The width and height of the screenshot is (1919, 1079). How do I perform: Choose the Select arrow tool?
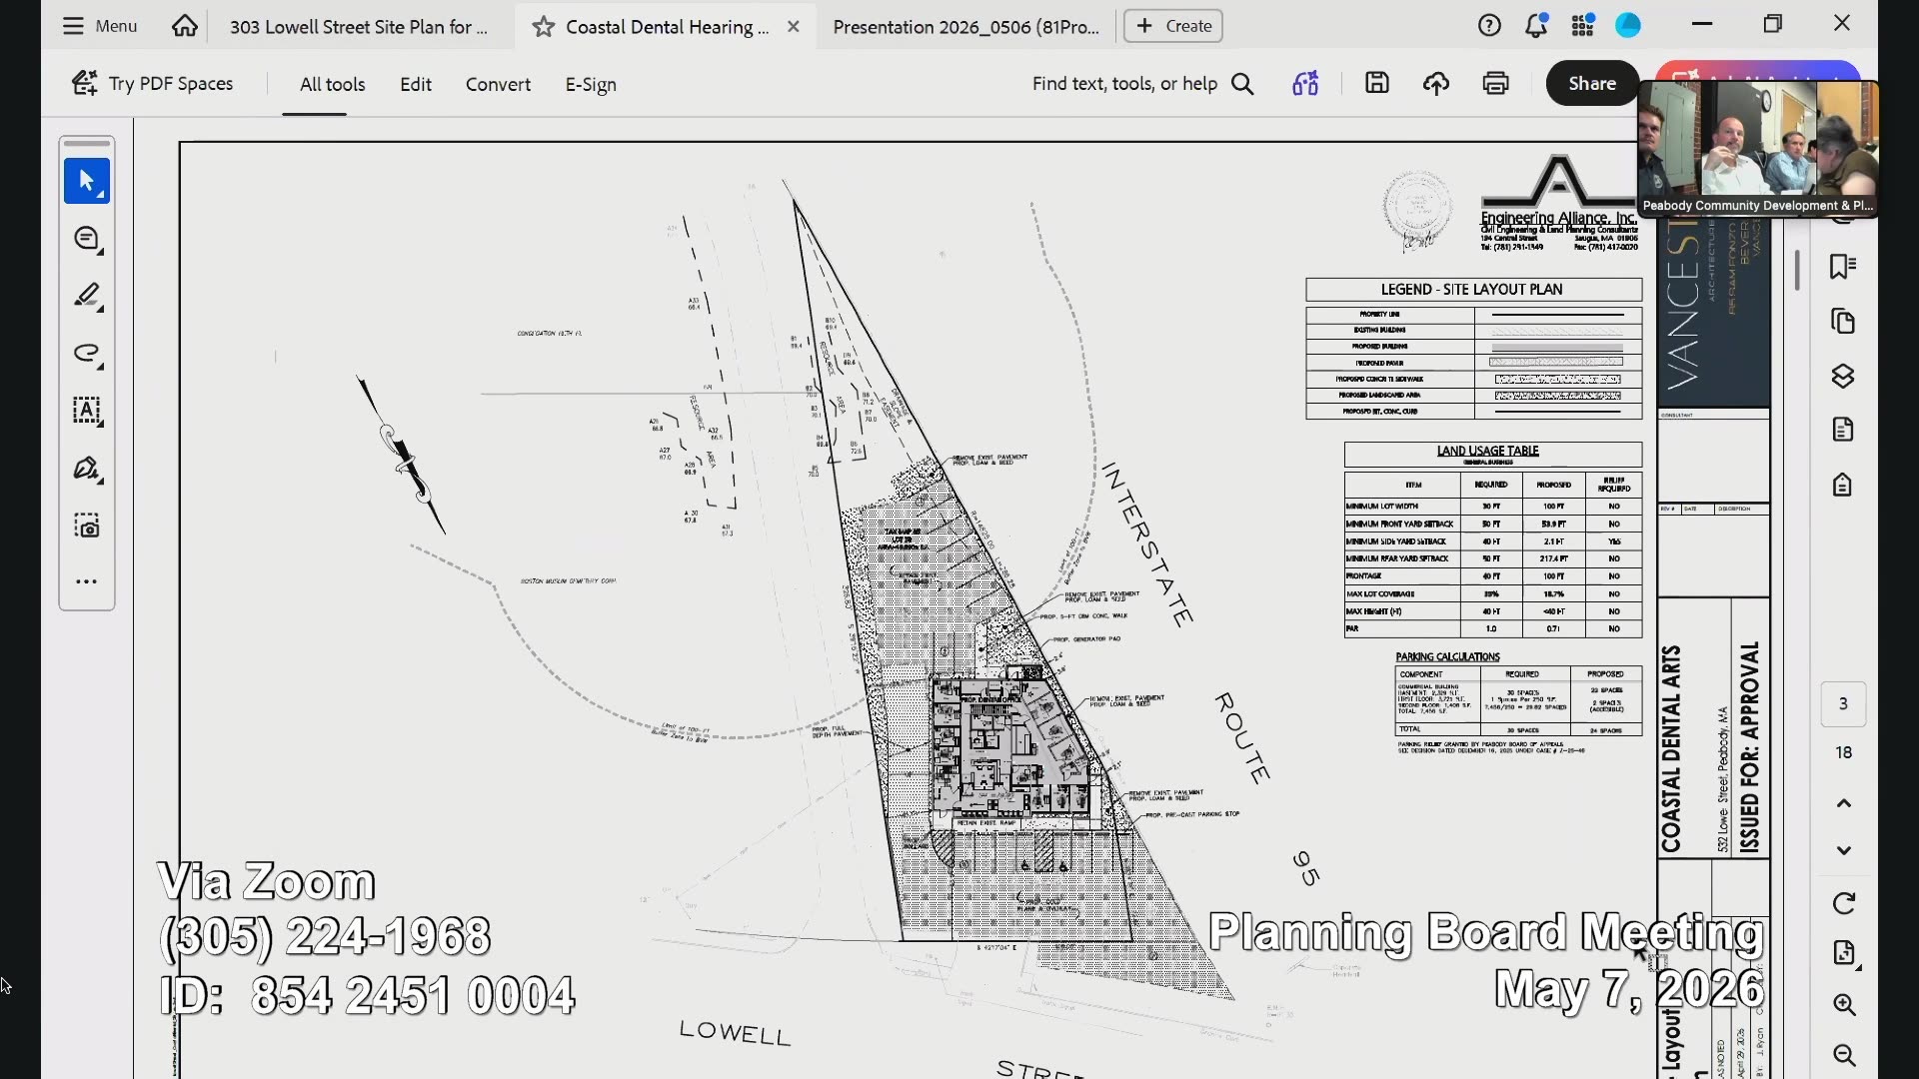point(87,181)
